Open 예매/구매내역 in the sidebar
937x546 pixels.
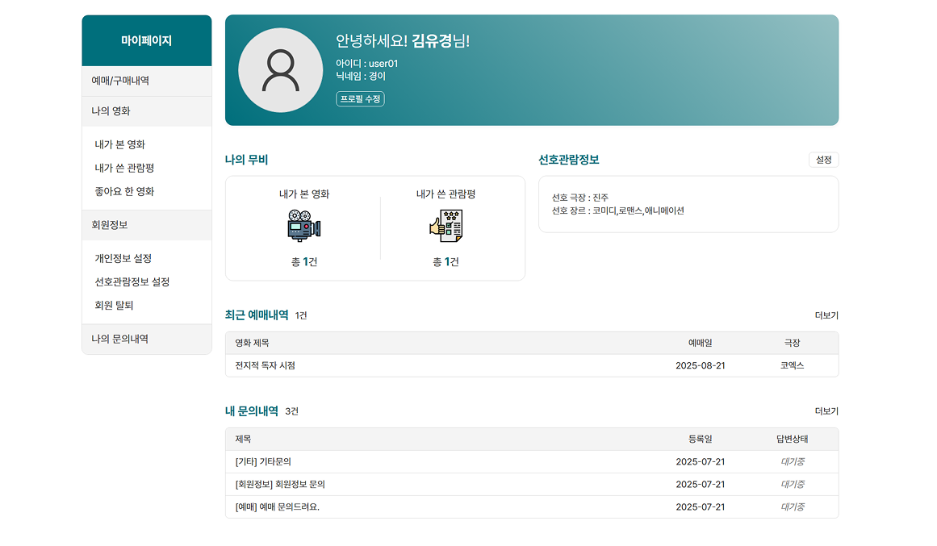coord(120,81)
